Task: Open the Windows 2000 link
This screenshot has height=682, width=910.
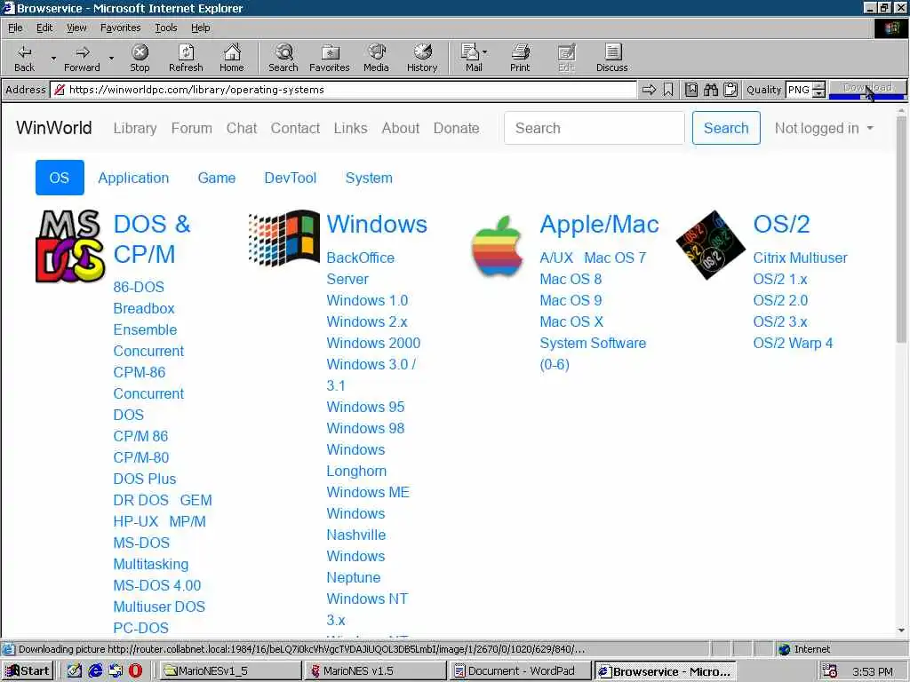Action: coord(373,344)
